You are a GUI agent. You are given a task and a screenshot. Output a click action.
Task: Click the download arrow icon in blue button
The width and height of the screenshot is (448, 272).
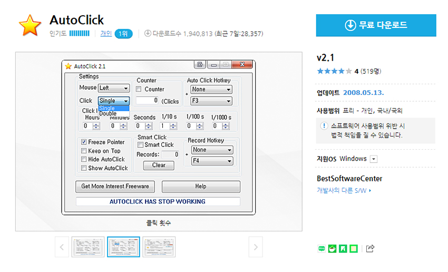(350, 25)
